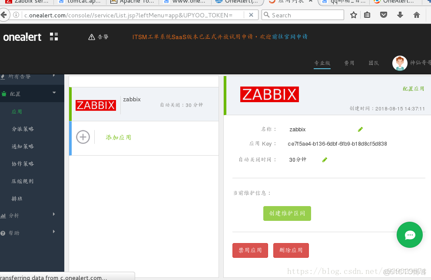Click the browser home icon
This screenshot has height=280, width=431.
point(416,15)
